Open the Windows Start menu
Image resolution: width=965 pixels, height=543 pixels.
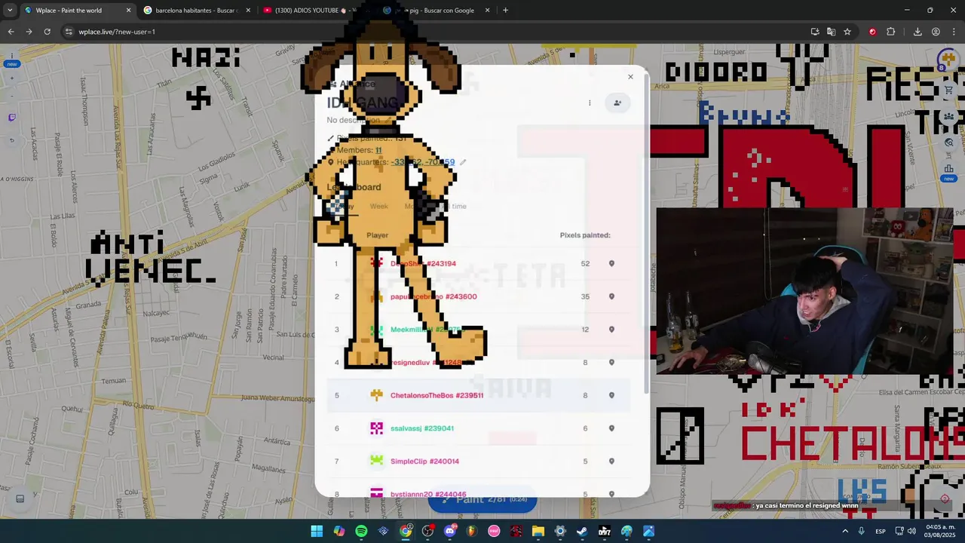point(317,531)
